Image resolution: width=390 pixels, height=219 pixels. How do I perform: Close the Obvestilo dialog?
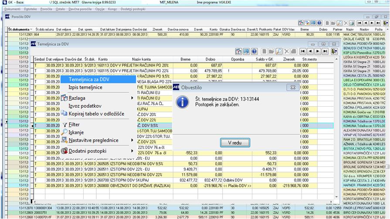[293, 87]
